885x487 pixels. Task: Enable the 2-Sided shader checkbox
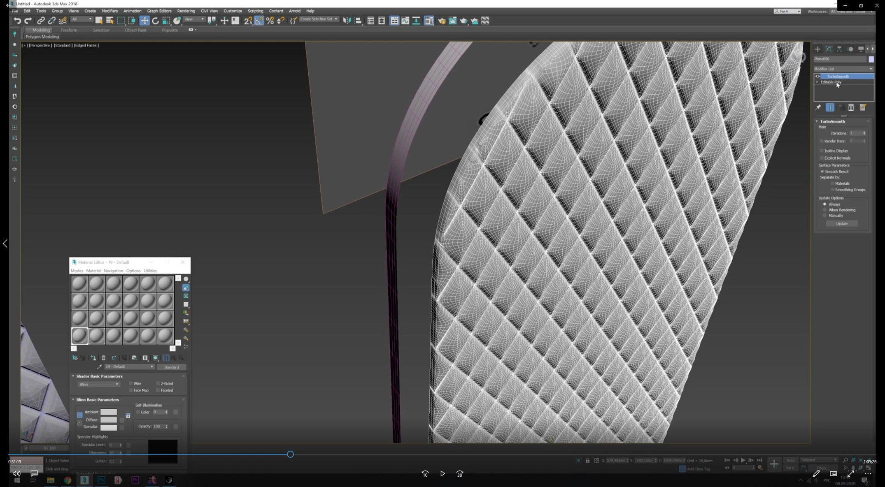158,383
